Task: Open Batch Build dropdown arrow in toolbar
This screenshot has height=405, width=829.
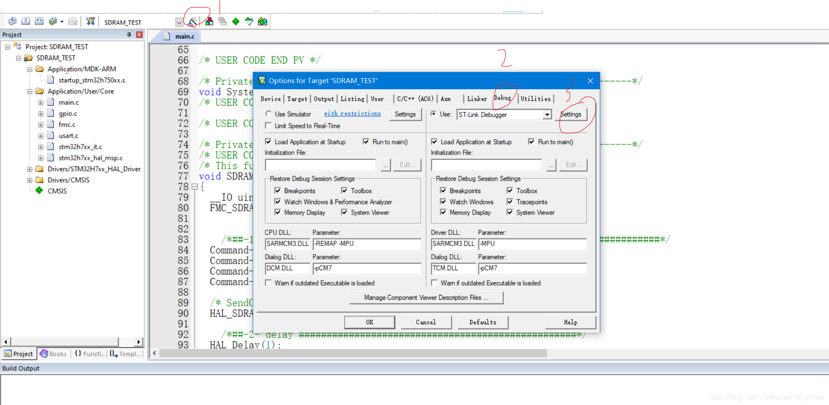Action: point(62,21)
